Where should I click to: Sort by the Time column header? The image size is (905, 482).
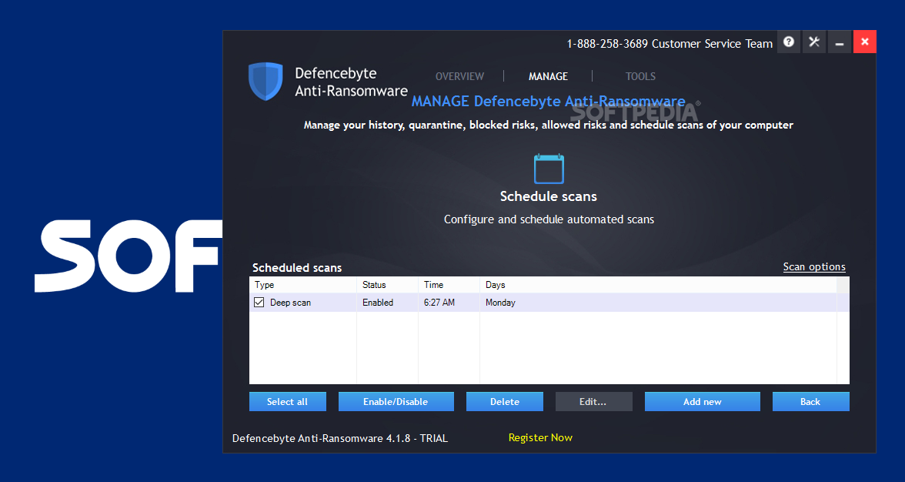449,285
